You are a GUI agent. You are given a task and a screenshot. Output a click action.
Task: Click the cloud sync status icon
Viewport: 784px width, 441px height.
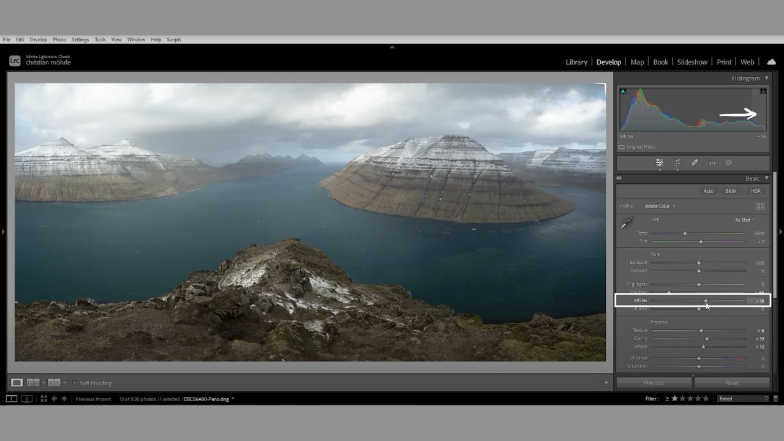pos(771,62)
